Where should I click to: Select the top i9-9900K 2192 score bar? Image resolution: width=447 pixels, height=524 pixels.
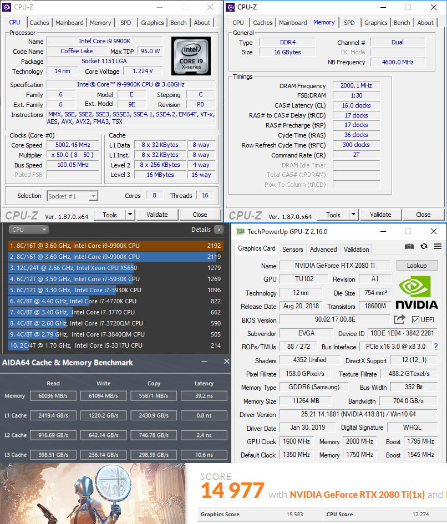(x=115, y=246)
